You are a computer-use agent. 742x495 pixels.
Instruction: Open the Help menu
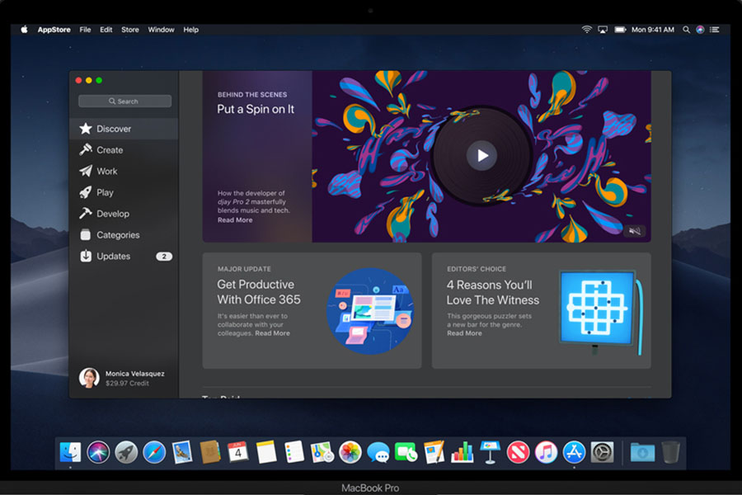191,30
